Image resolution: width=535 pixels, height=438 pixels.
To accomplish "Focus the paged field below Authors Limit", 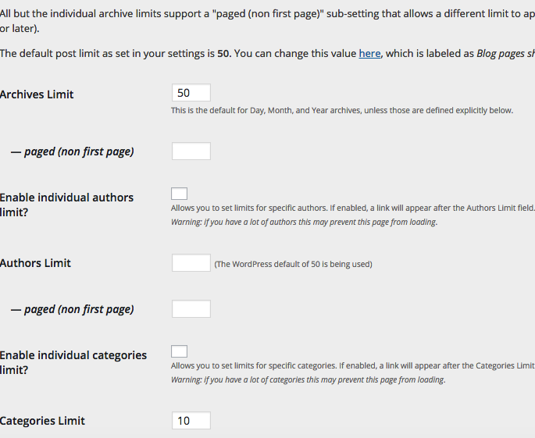I will pyautogui.click(x=191, y=309).
